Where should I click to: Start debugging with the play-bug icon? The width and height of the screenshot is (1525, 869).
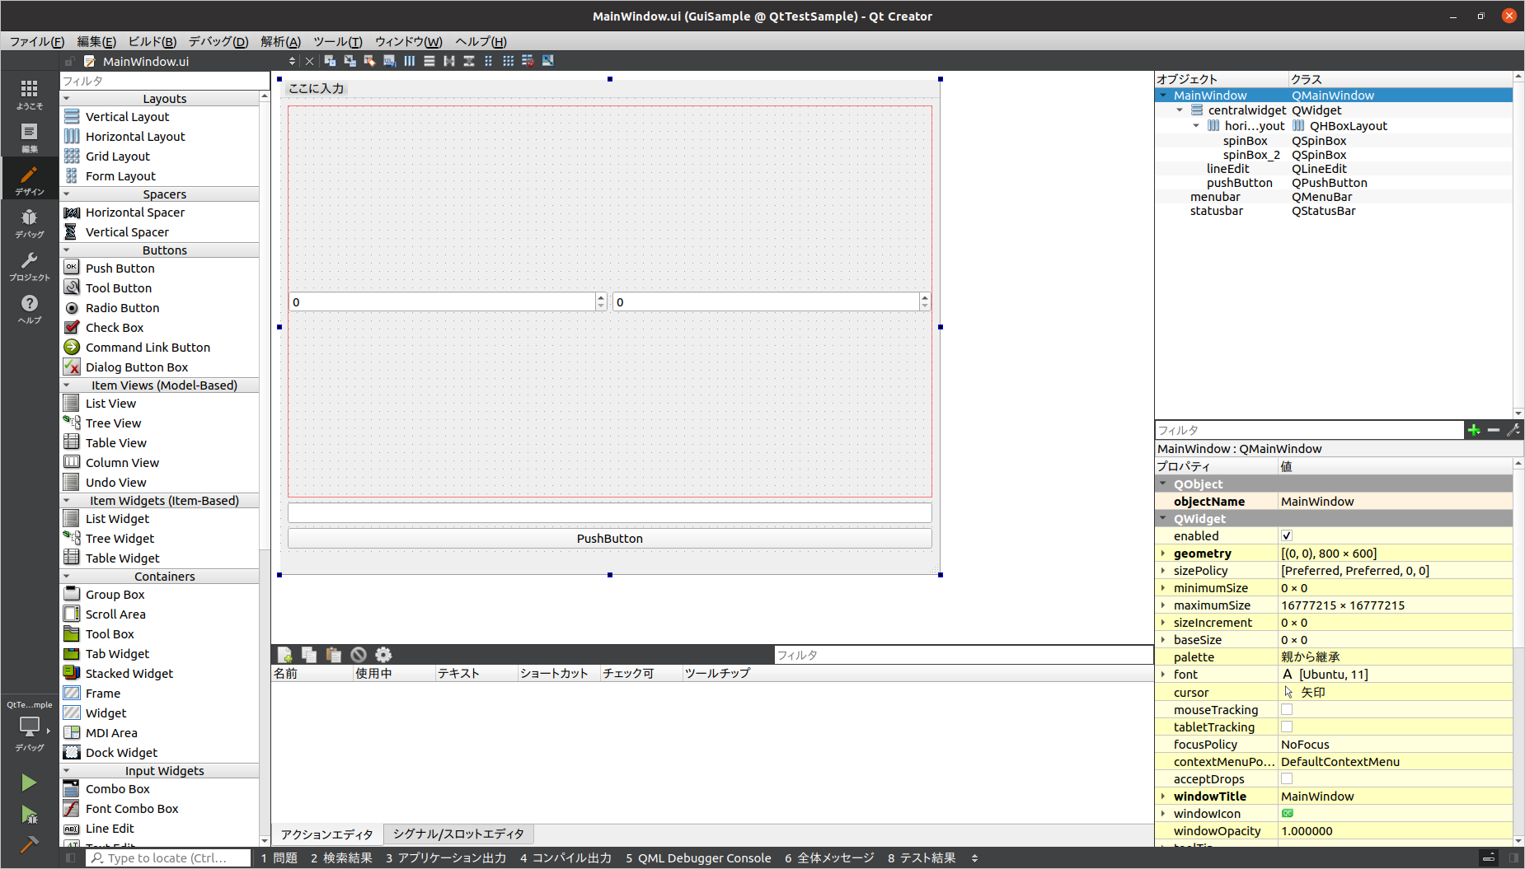(29, 815)
